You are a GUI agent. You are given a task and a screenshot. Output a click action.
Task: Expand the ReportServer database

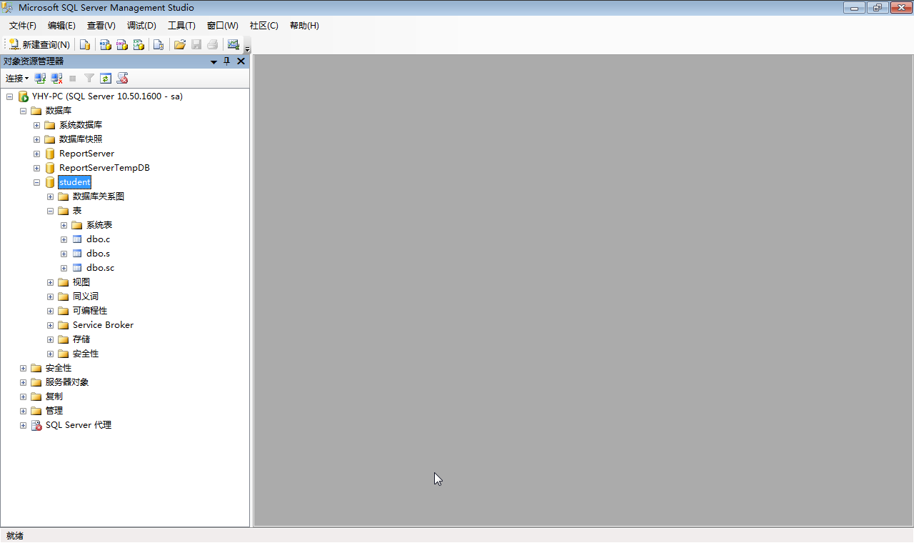(x=36, y=154)
